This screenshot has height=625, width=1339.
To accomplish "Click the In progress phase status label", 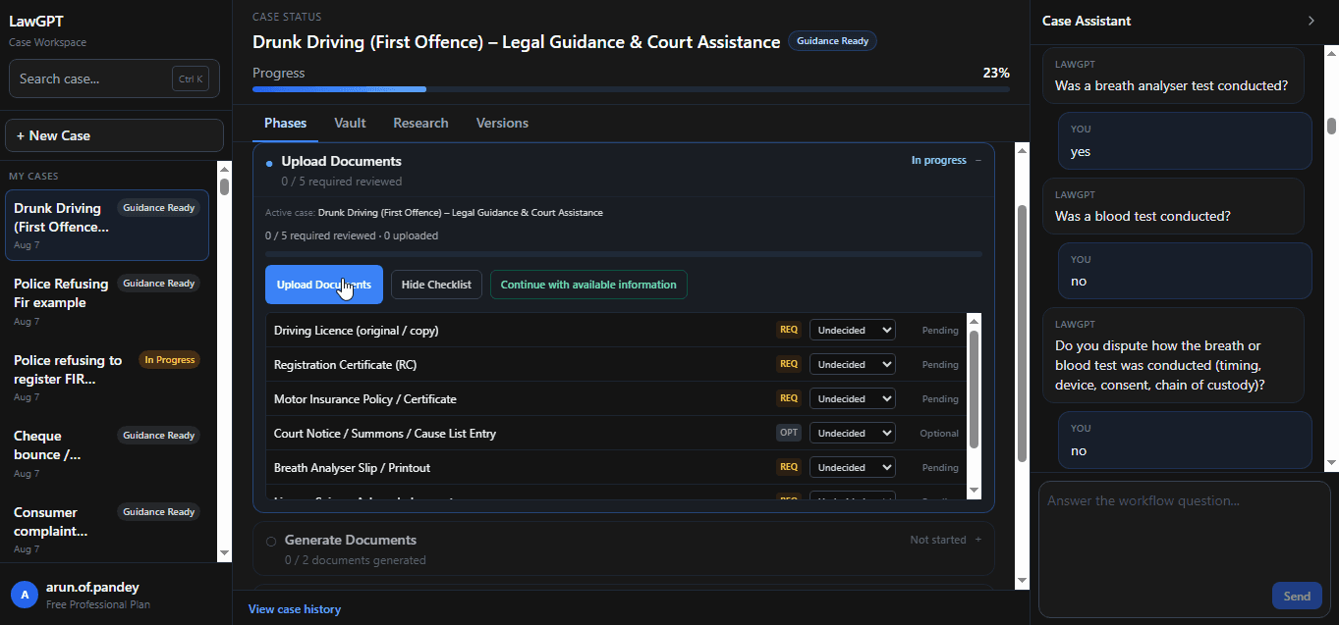I will [x=939, y=160].
